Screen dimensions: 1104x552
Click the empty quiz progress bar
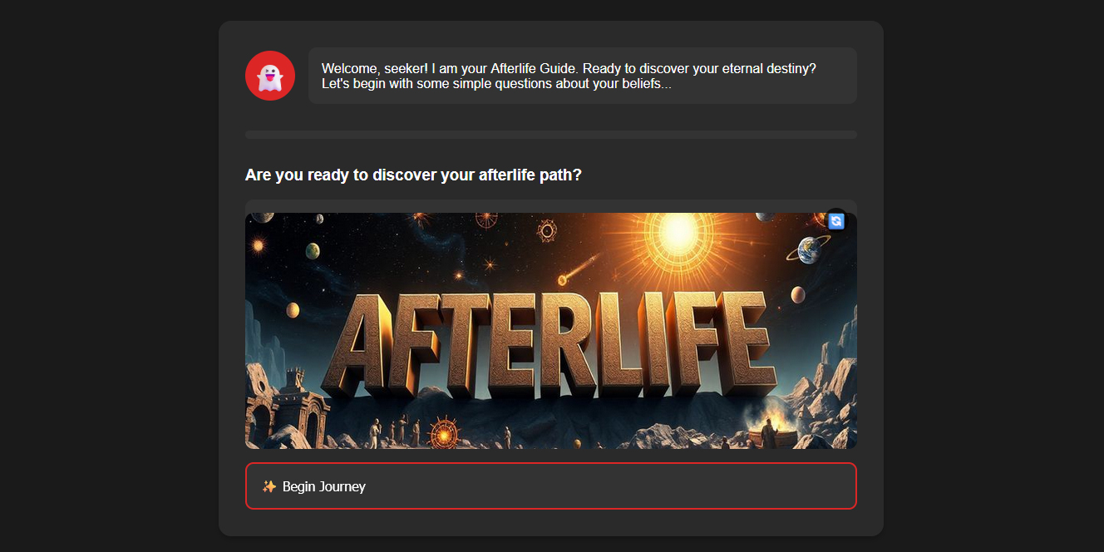[x=550, y=135]
